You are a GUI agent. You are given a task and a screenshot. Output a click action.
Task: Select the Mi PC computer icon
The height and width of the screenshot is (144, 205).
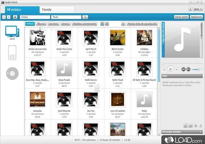pyautogui.click(x=12, y=31)
